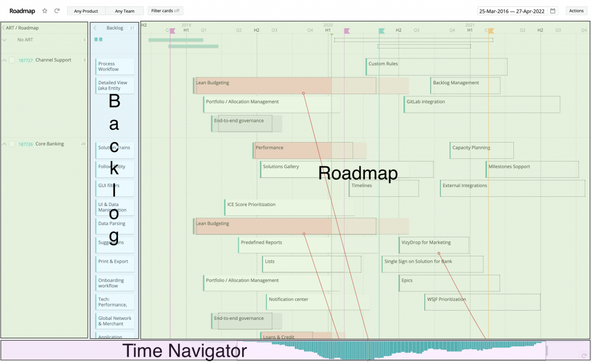
Task: Open the 187726 entity ID link
Action: tap(25, 144)
